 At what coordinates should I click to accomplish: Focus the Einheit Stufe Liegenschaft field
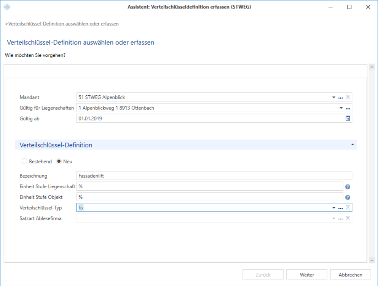[210, 186]
